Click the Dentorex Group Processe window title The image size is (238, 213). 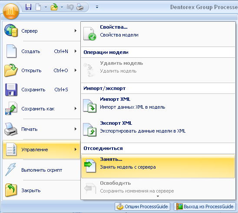[x=204, y=7]
